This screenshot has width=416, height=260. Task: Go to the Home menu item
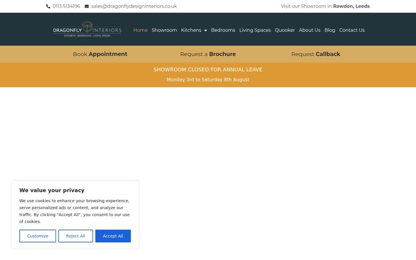click(x=140, y=30)
